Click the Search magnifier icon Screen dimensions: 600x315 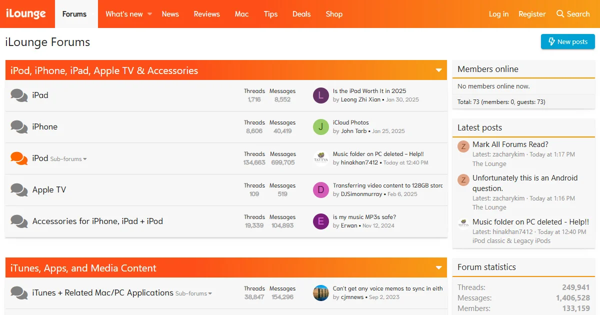click(560, 14)
